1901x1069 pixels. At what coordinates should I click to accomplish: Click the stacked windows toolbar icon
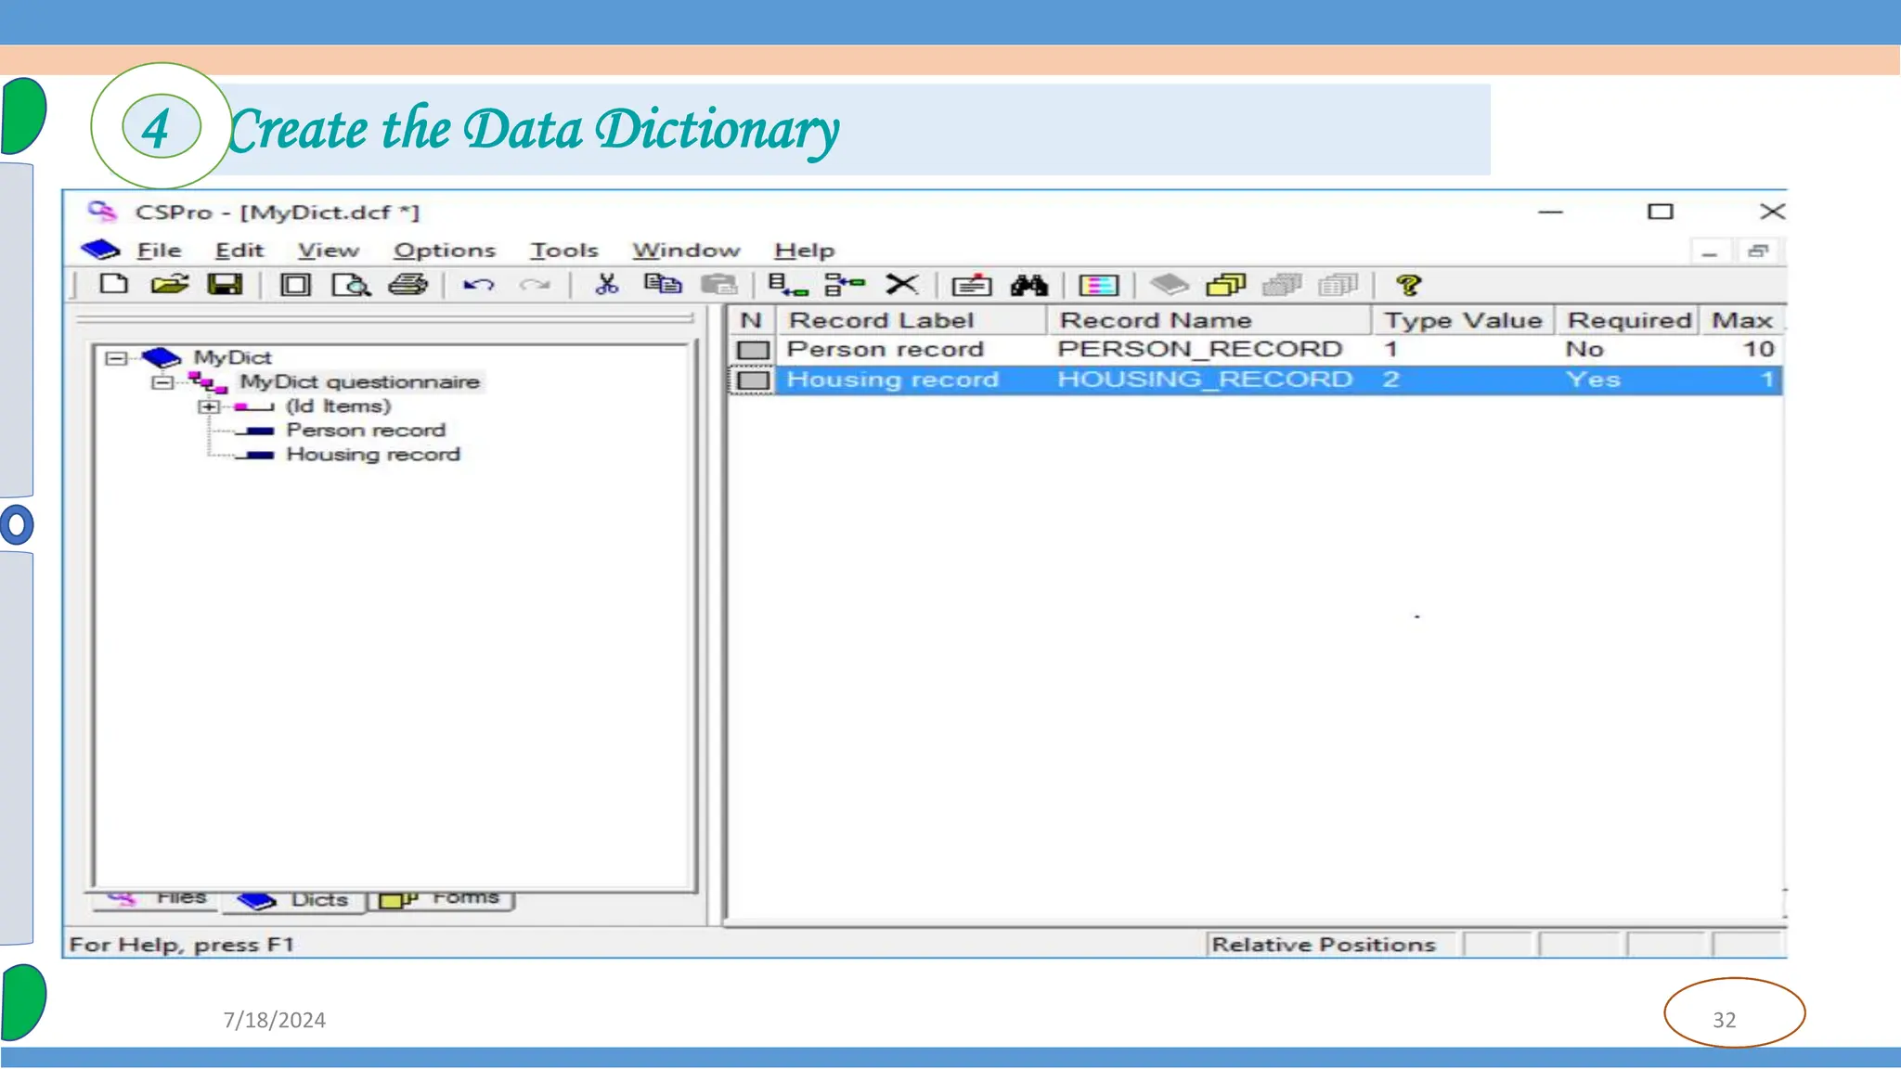point(1225,285)
